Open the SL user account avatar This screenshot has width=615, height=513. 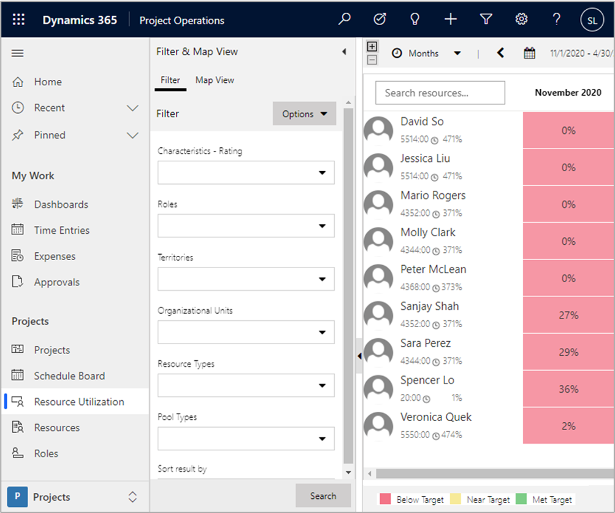(592, 20)
